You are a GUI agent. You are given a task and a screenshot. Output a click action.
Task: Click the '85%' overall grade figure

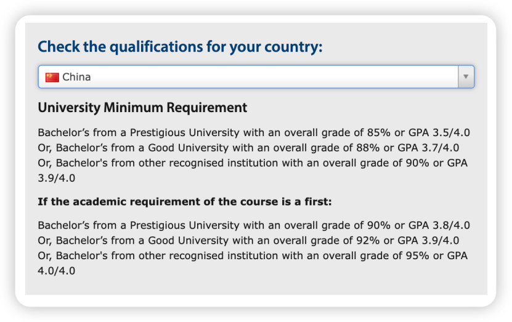pos(379,133)
